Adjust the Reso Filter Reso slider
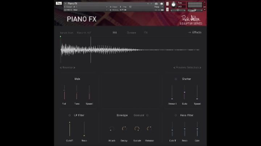This screenshot has width=261, height=146. pos(185,129)
